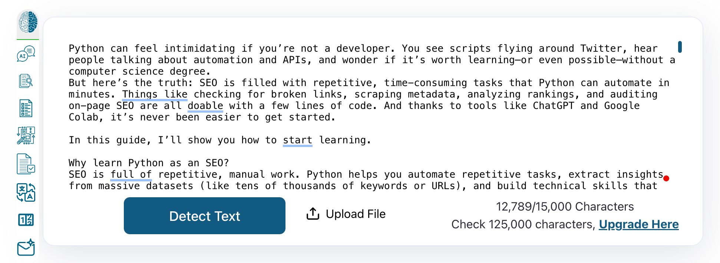Open the numbers counter icon
Image resolution: width=720 pixels, height=263 pixels.
coord(26,220)
